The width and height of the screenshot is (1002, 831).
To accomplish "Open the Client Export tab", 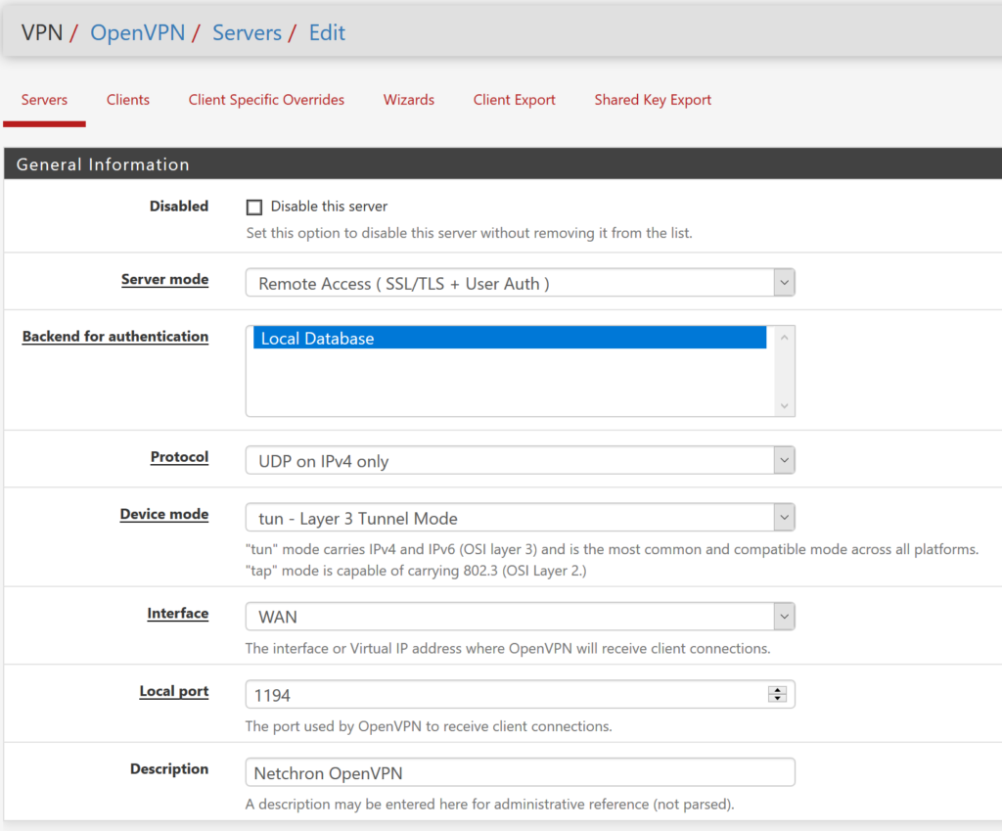I will click(x=515, y=100).
